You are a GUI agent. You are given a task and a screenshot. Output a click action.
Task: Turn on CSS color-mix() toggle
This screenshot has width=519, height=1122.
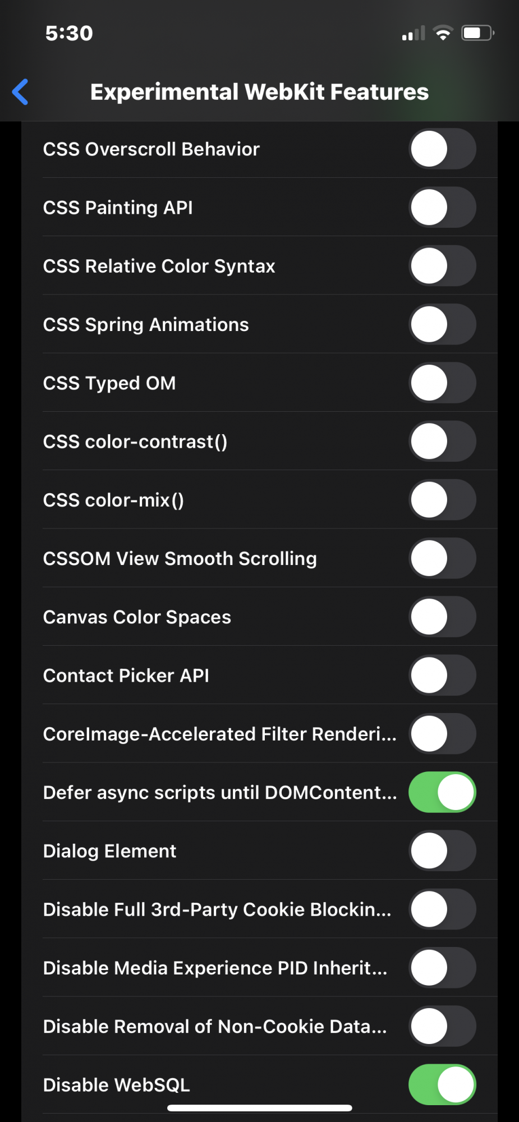click(x=442, y=500)
